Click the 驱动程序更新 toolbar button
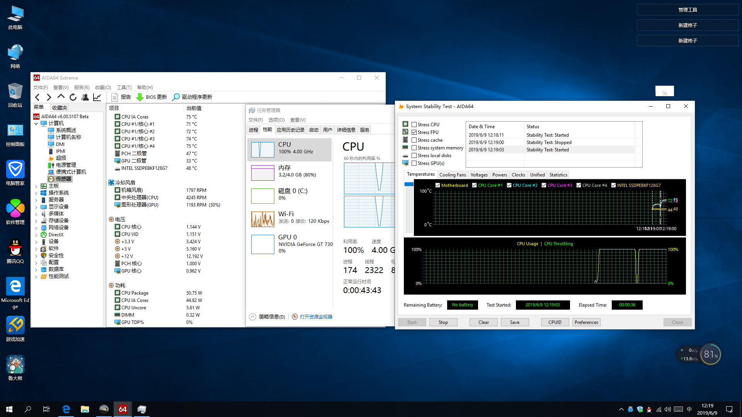The width and height of the screenshot is (742, 417). [192, 97]
